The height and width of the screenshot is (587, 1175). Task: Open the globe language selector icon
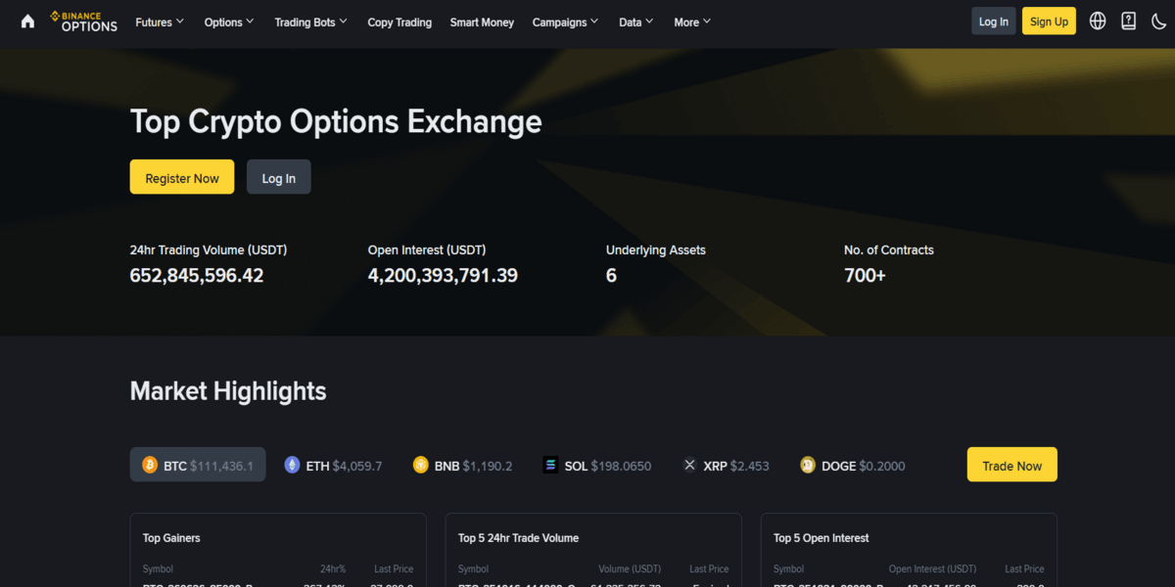[x=1097, y=21]
